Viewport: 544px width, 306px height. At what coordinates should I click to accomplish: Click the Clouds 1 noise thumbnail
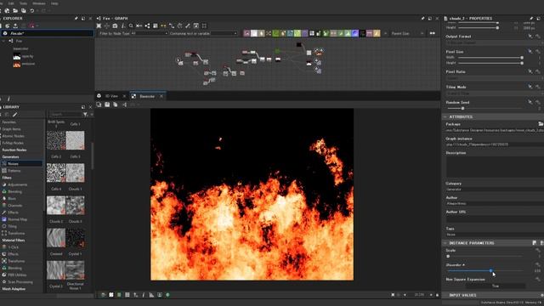coord(76,173)
